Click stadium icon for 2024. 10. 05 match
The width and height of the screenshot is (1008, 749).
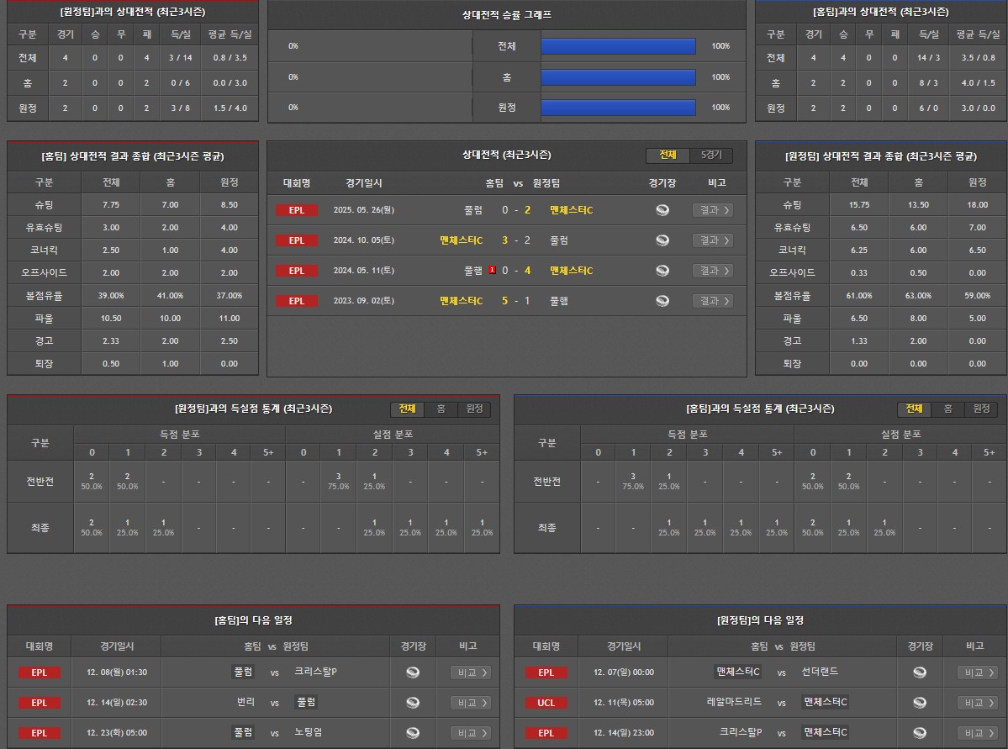pyautogui.click(x=662, y=240)
